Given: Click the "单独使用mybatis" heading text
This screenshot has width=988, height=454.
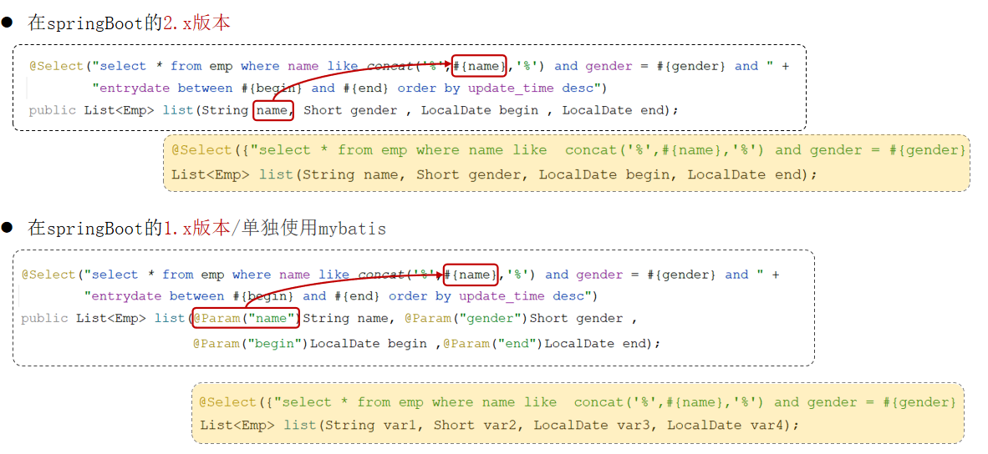Looking at the screenshot, I should click(313, 229).
